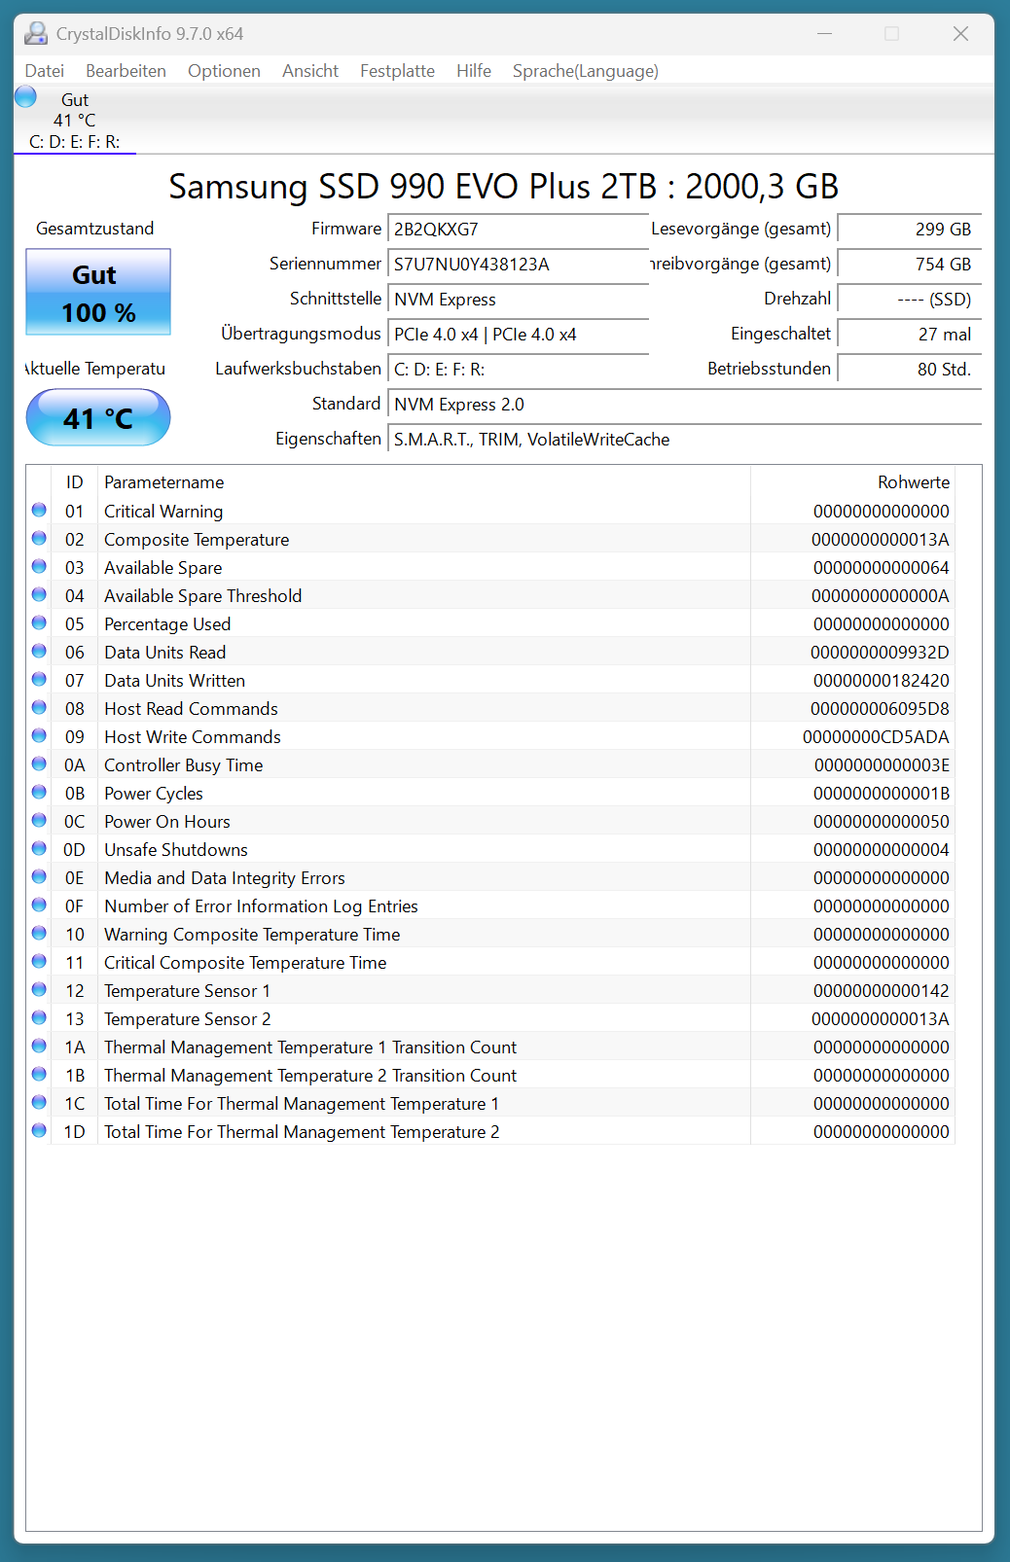The width and height of the screenshot is (1010, 1562).
Task: Click the status orb for Host Write Commands
Action: [39, 735]
